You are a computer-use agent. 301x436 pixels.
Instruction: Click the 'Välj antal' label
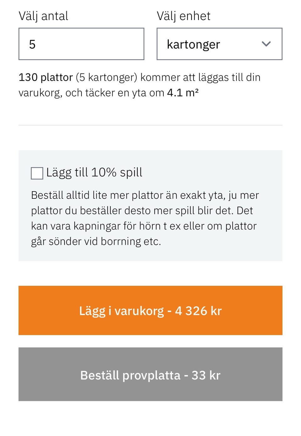tap(43, 16)
